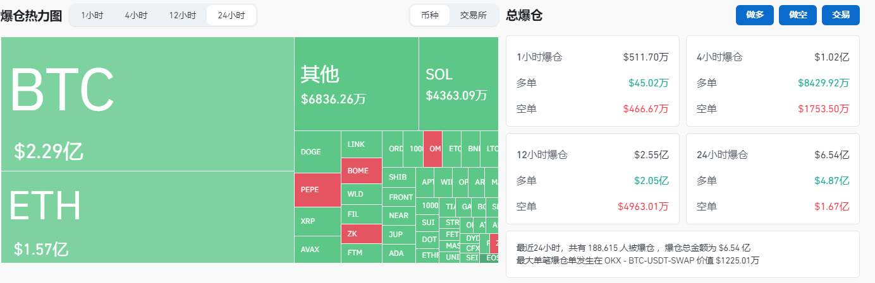Select the BTC heatmap tile
Image resolution: width=875 pixels, height=283 pixels.
(x=147, y=104)
